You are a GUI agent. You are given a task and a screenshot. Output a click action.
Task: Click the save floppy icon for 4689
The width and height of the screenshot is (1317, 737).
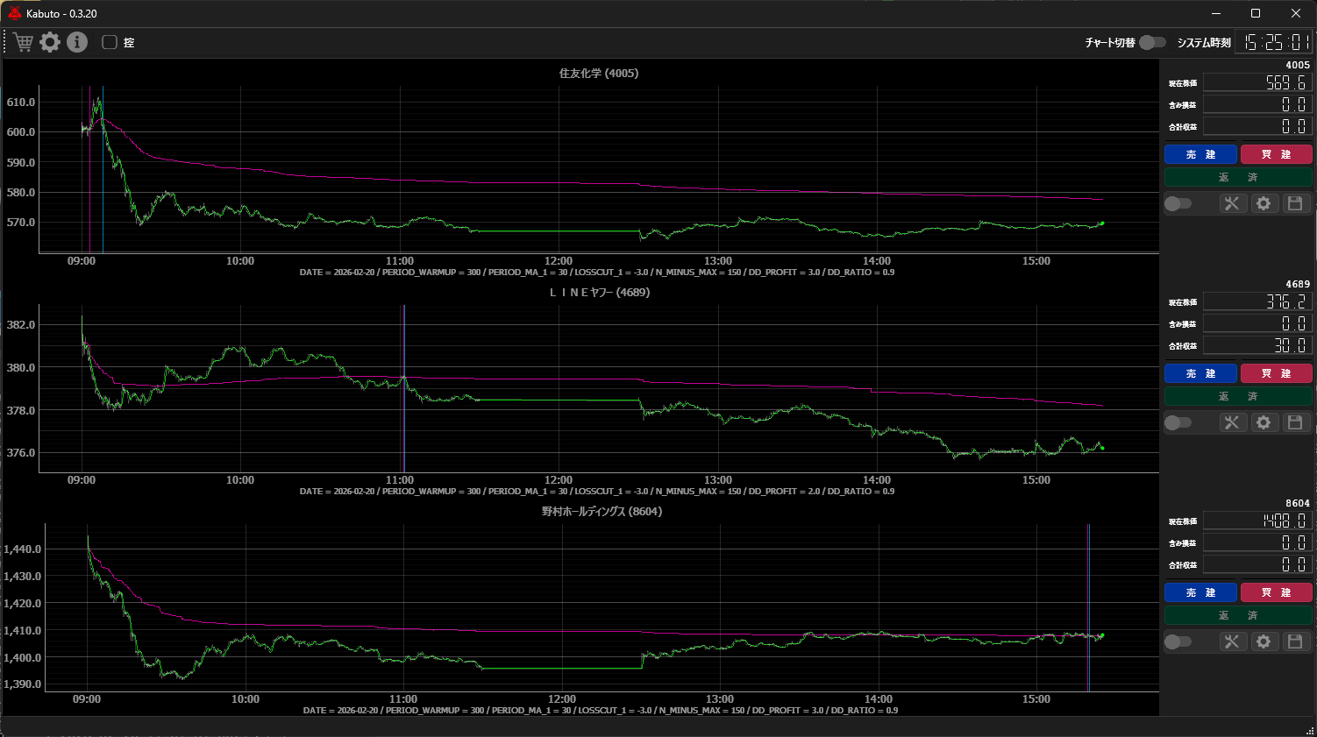(1295, 422)
